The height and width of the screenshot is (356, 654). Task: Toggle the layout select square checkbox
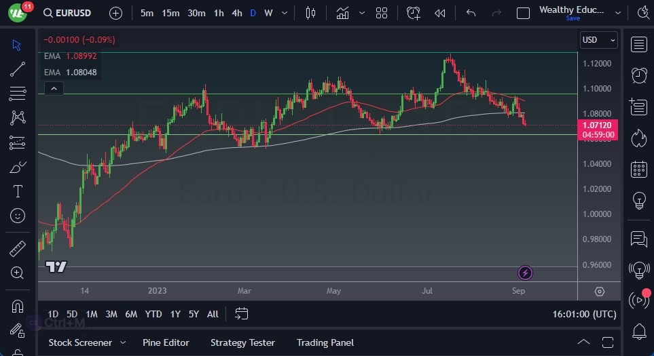pos(523,13)
